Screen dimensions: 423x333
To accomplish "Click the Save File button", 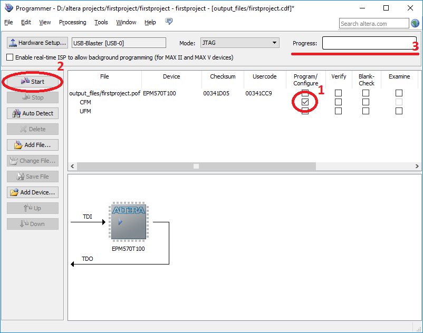I will pyautogui.click(x=33, y=177).
